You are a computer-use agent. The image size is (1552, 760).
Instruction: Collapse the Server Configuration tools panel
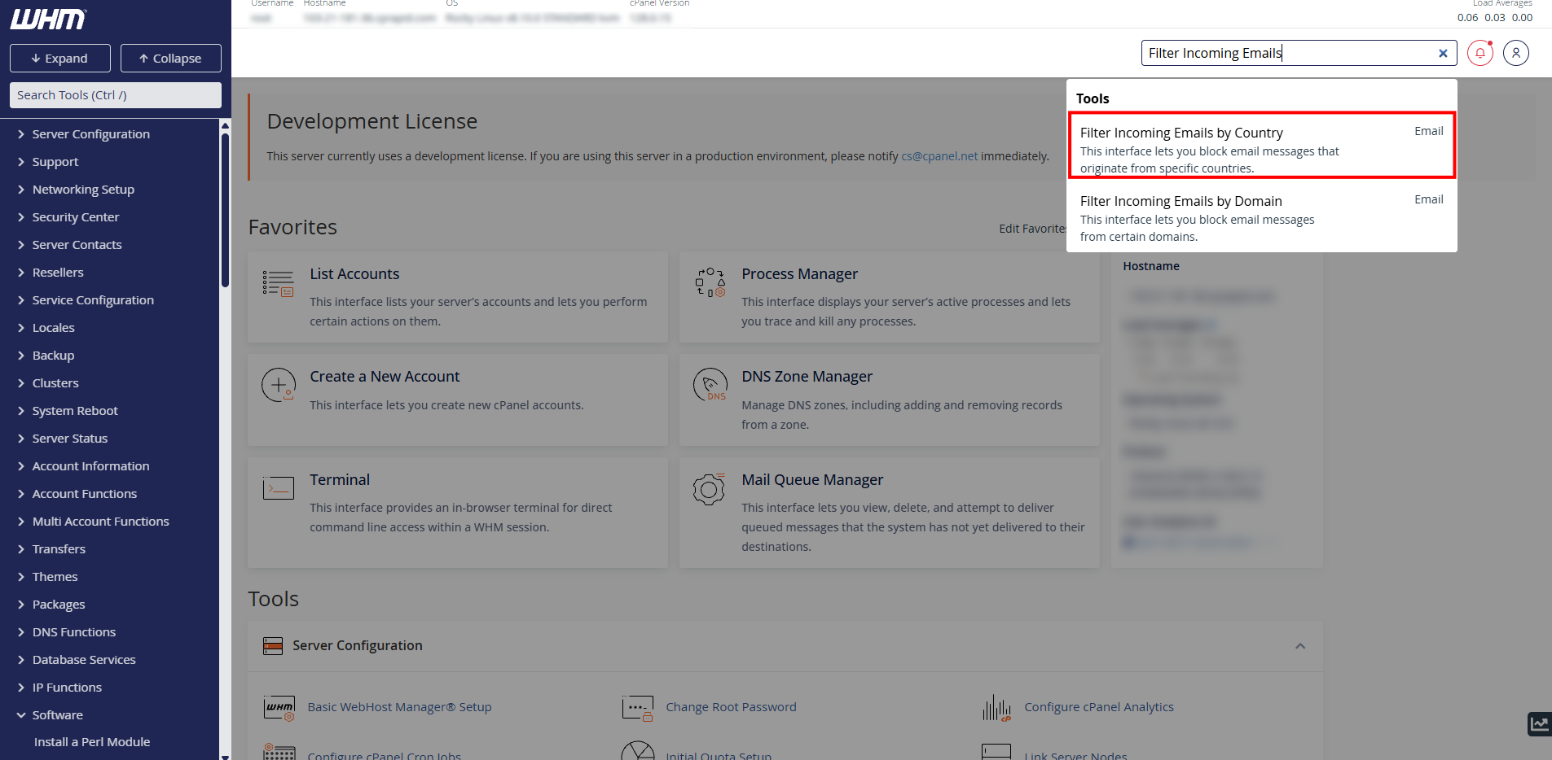(x=1300, y=646)
